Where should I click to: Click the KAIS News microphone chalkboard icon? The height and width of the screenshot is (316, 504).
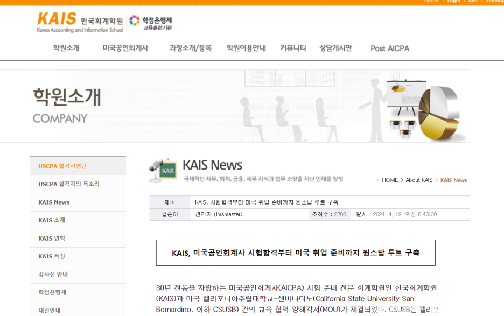[163, 170]
